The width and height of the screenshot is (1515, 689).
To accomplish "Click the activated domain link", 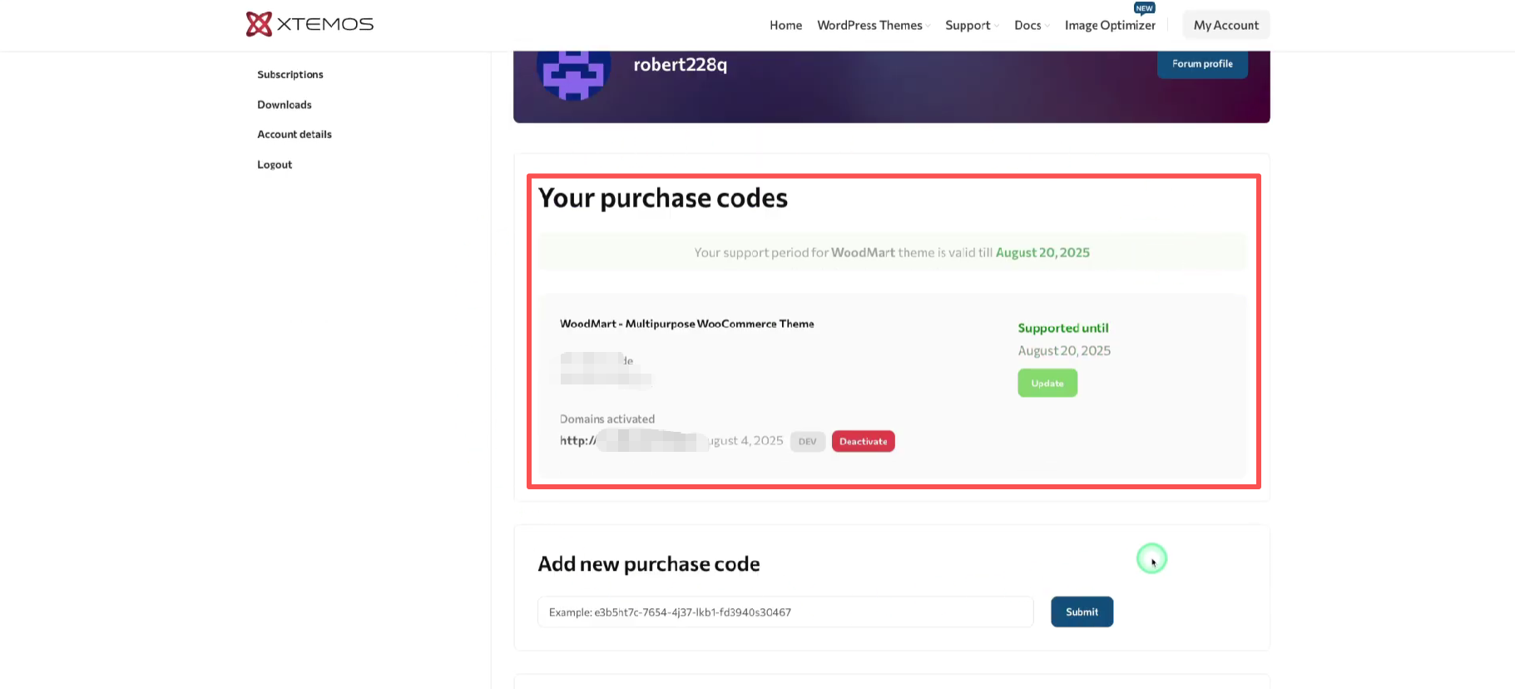I will [x=632, y=441].
